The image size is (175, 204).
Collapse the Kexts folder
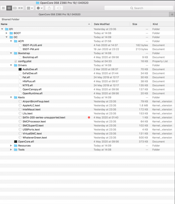click(x=11, y=97)
